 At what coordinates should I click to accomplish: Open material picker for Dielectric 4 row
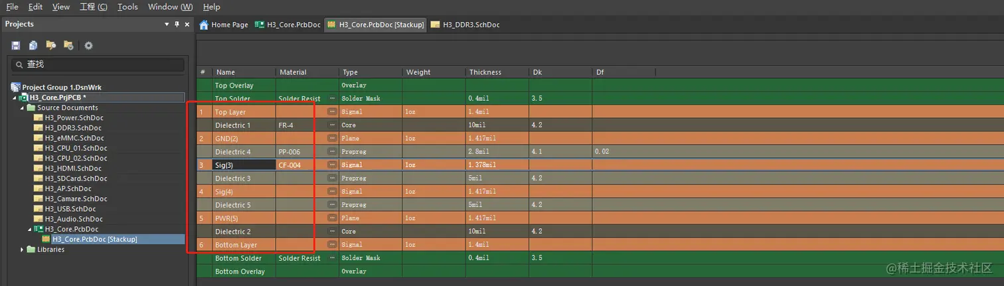(333, 151)
